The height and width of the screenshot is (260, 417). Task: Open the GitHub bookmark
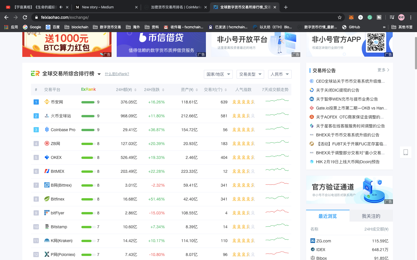(351, 27)
